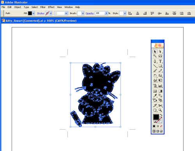Choose the Hand tool
Viewport: 195px width, 151px height.
point(155,110)
